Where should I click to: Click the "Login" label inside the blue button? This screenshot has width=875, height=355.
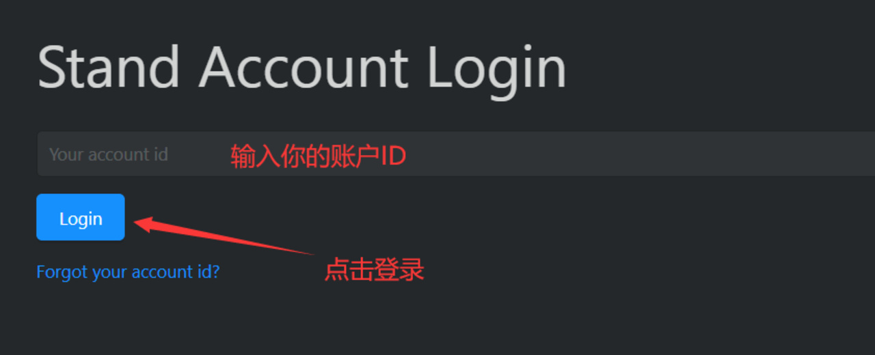pyautogui.click(x=81, y=218)
